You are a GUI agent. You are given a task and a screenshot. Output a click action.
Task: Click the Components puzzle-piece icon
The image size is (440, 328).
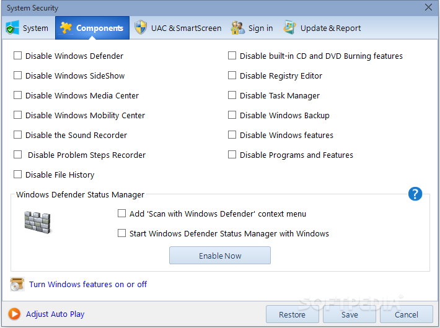tap(66, 28)
